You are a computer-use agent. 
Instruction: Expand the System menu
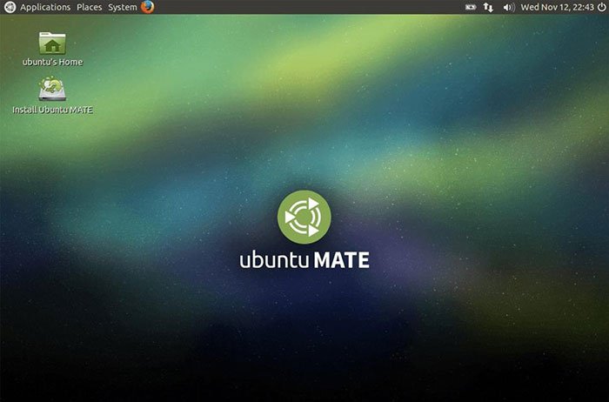[122, 7]
